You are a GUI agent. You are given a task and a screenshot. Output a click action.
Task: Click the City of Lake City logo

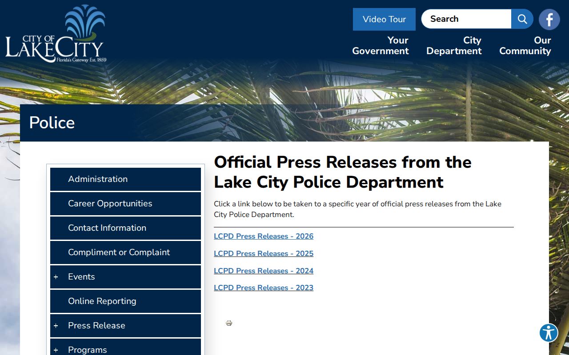[x=56, y=34]
